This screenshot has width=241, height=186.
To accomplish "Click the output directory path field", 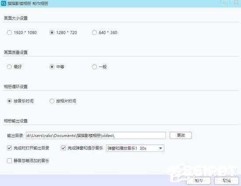I will click(x=96, y=136).
